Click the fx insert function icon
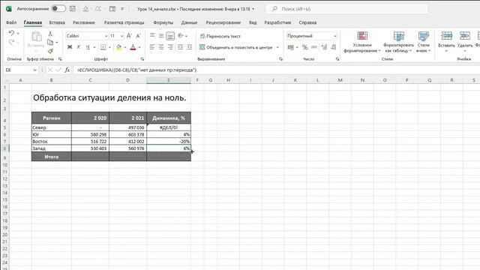The image size is (480, 270). click(67, 70)
